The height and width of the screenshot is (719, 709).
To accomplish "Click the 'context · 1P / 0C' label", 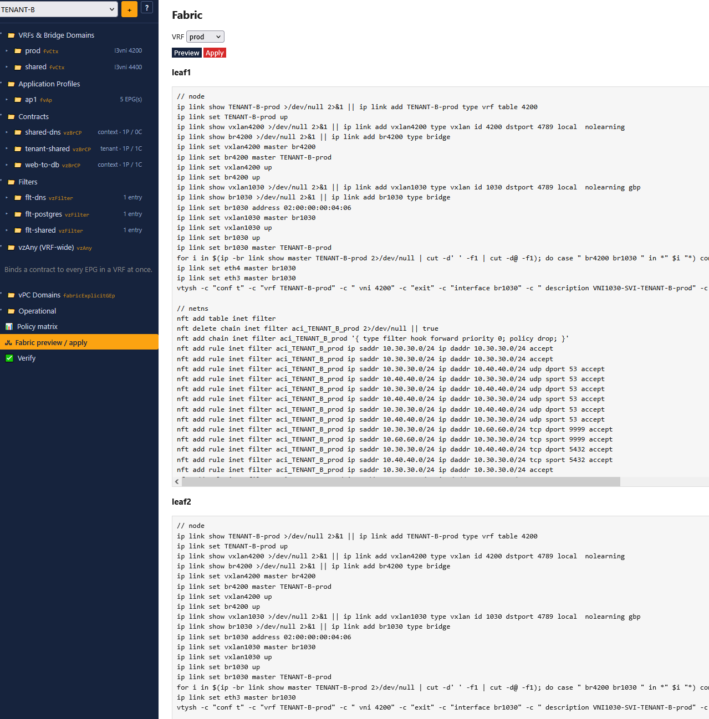I will (x=120, y=132).
